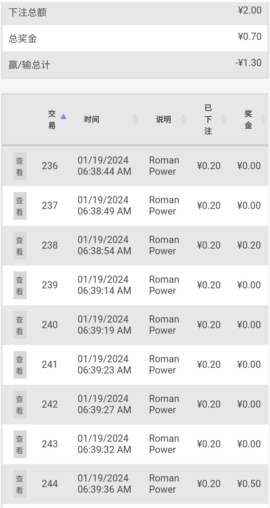The image size is (270, 508).
Task: View details of transaction 240
Action: [20, 325]
